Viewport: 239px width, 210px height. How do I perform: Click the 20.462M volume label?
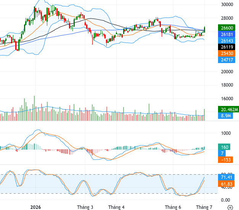click(x=228, y=109)
